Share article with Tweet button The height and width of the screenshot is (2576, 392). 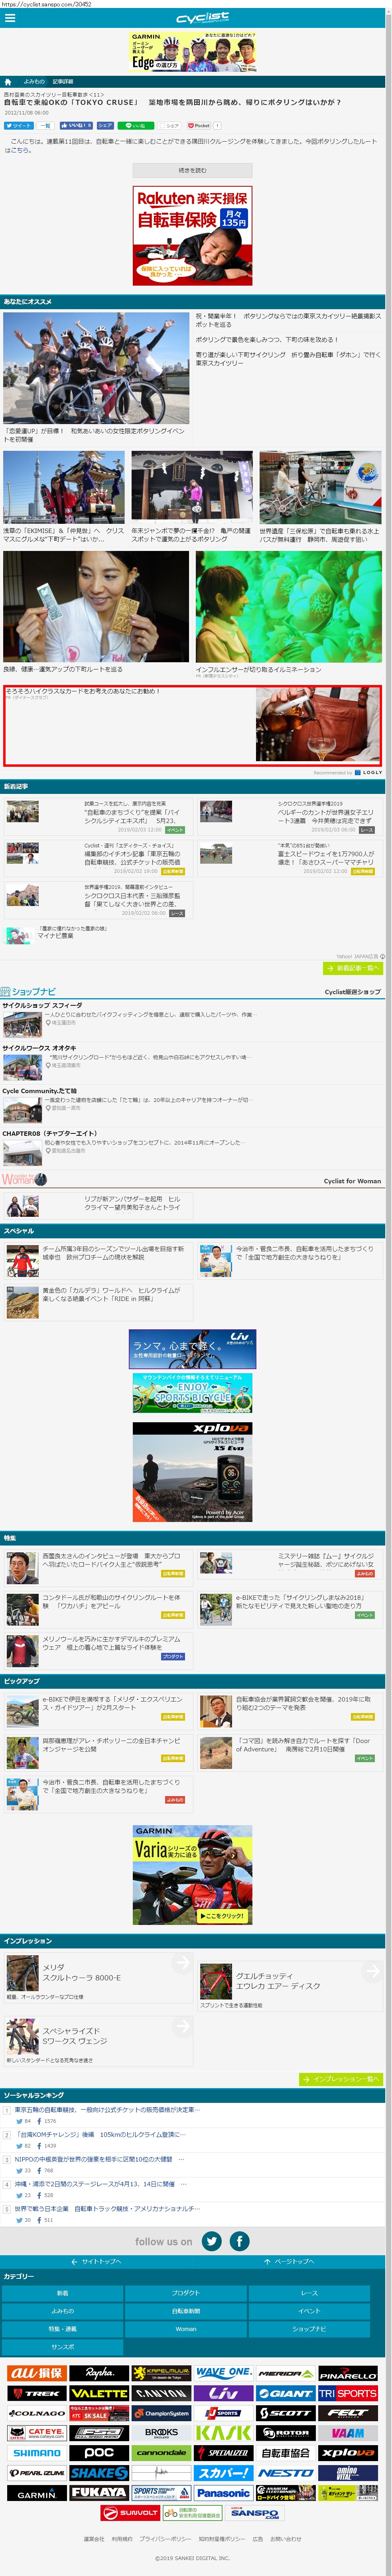(19, 126)
